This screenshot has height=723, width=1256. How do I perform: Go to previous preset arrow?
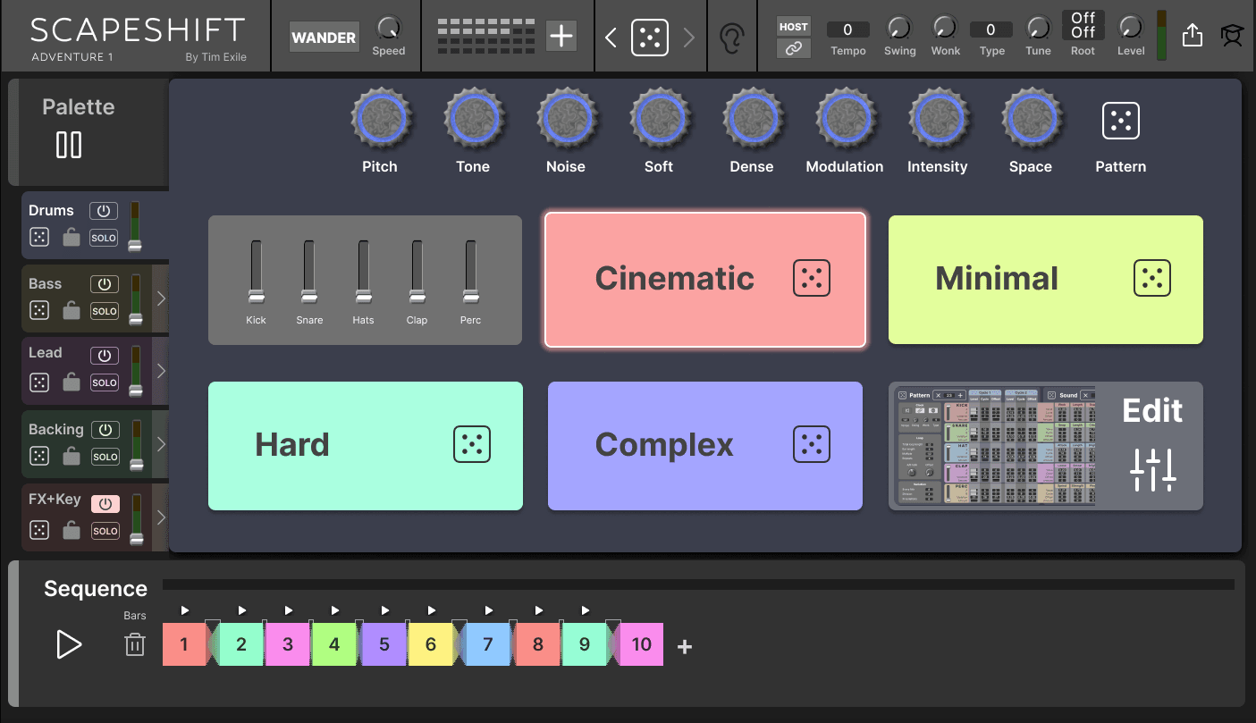pos(611,38)
